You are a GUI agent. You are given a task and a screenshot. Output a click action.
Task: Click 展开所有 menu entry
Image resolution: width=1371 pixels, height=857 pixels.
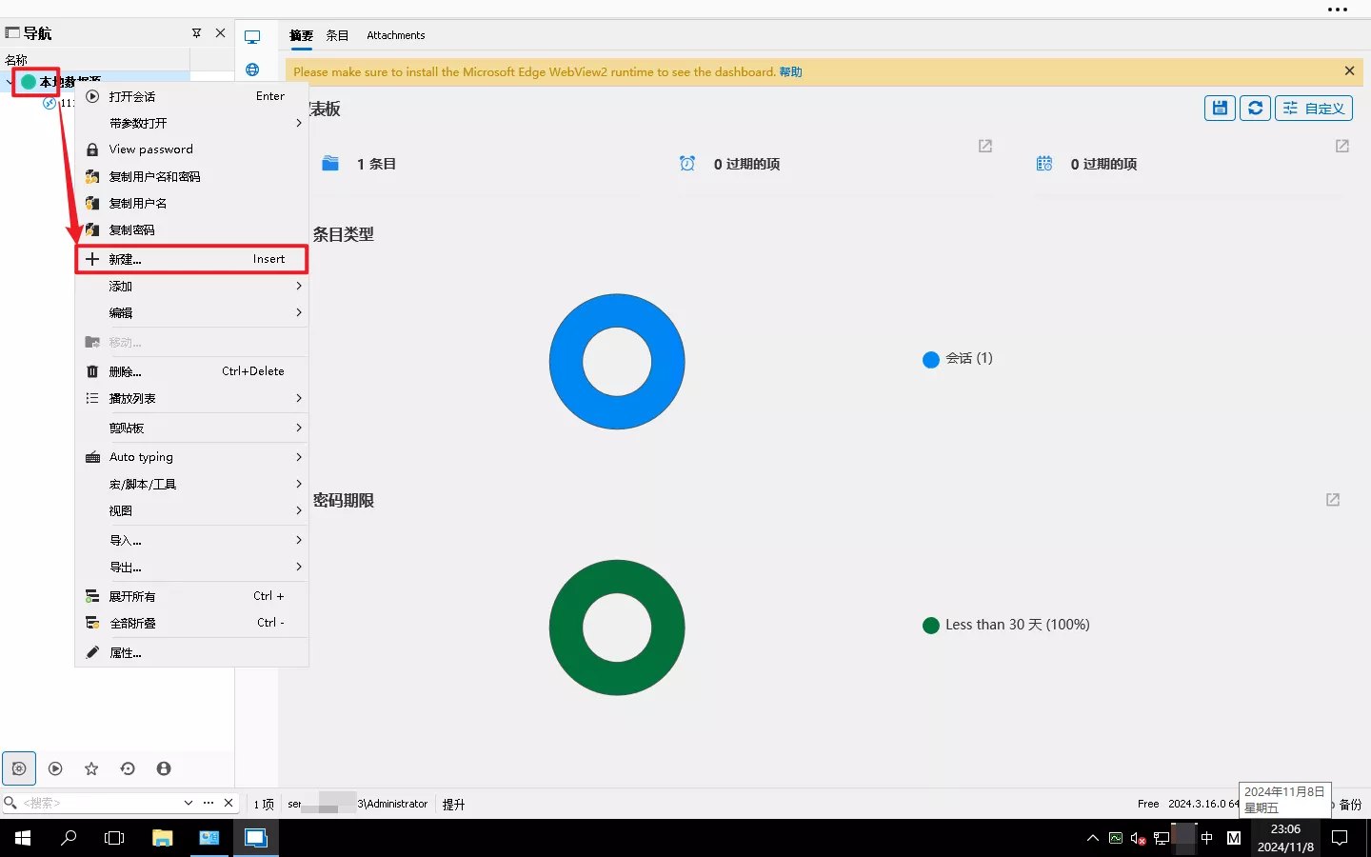[191, 596]
